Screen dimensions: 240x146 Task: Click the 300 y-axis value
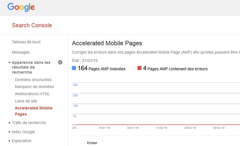(x=75, y=85)
